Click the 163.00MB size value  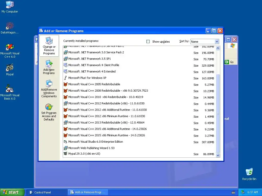pos(208,78)
